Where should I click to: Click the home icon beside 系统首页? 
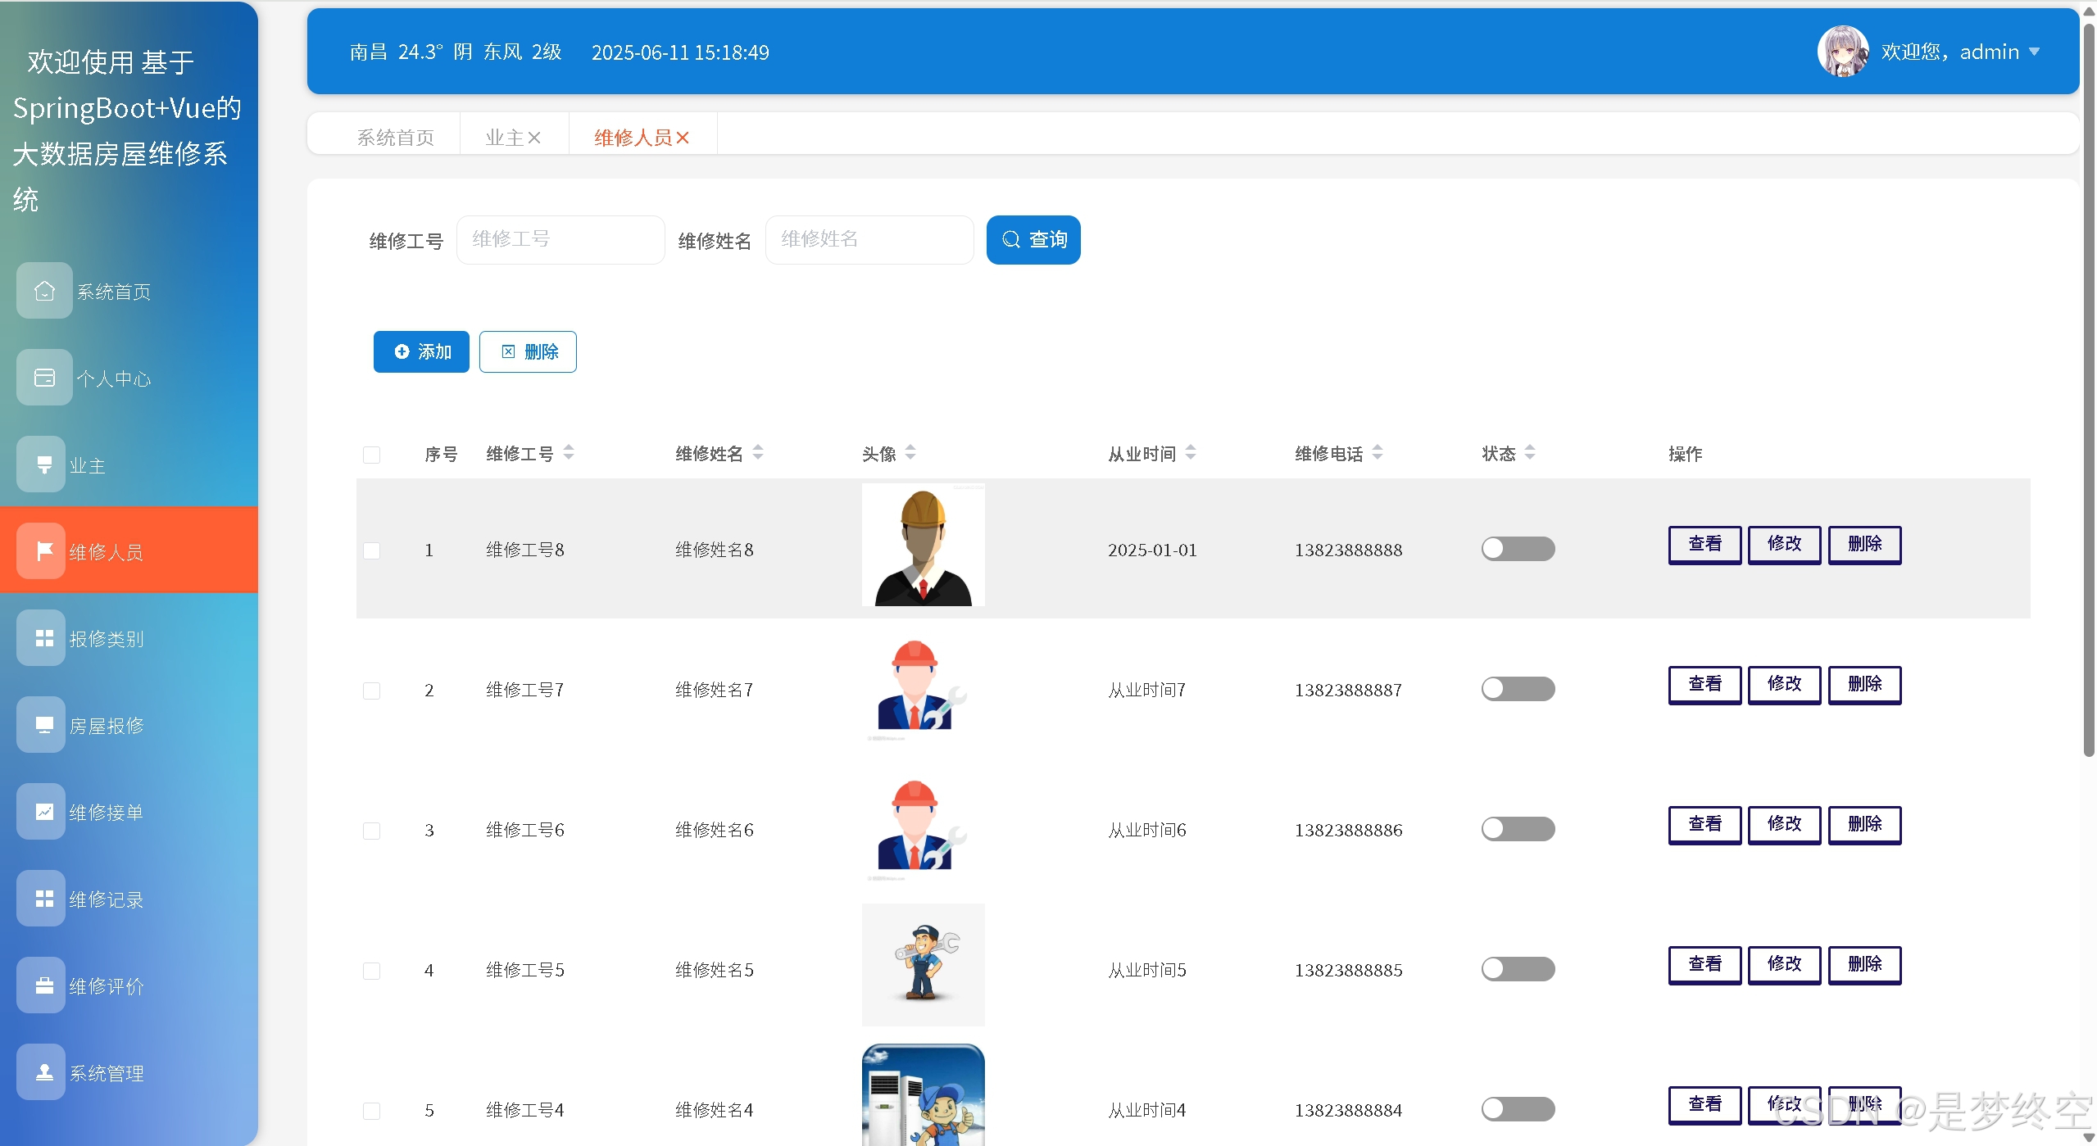pyautogui.click(x=44, y=291)
